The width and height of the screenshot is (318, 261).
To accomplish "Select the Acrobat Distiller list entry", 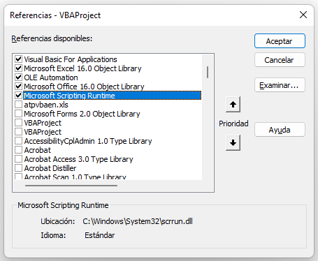I will 50,168.
